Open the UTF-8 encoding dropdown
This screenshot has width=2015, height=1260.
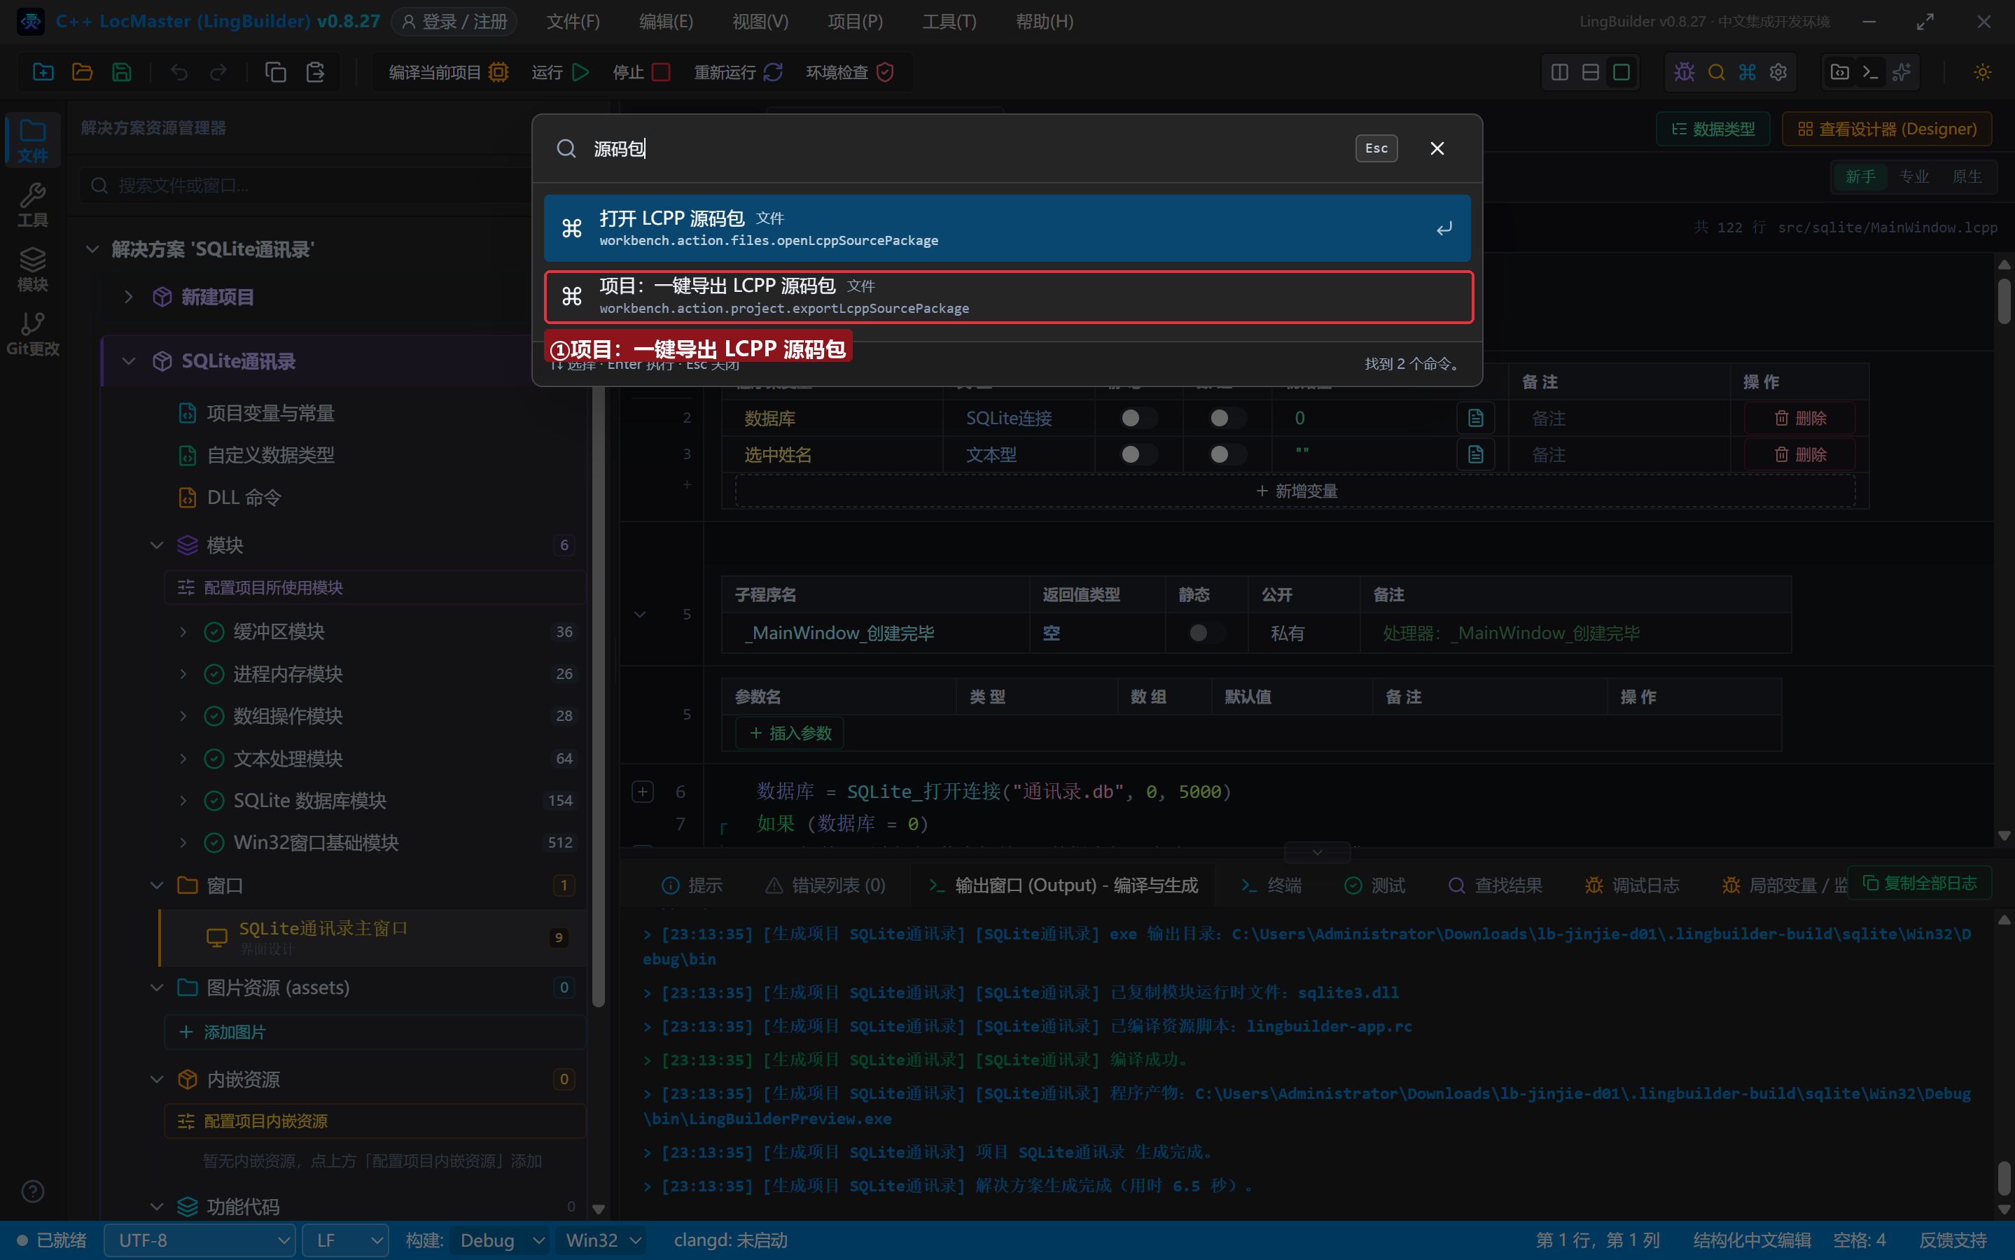click(200, 1240)
